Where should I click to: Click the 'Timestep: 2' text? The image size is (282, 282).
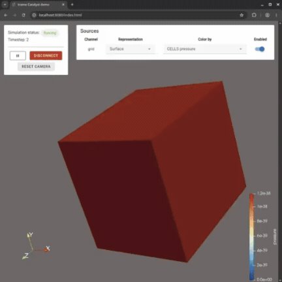(18, 40)
